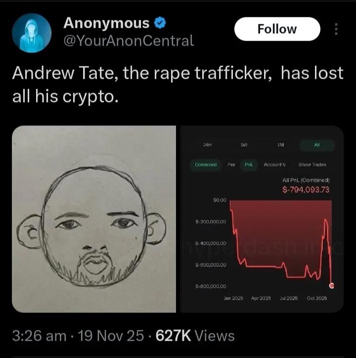
Task: Open the three-dot more options menu
Action: (x=336, y=29)
